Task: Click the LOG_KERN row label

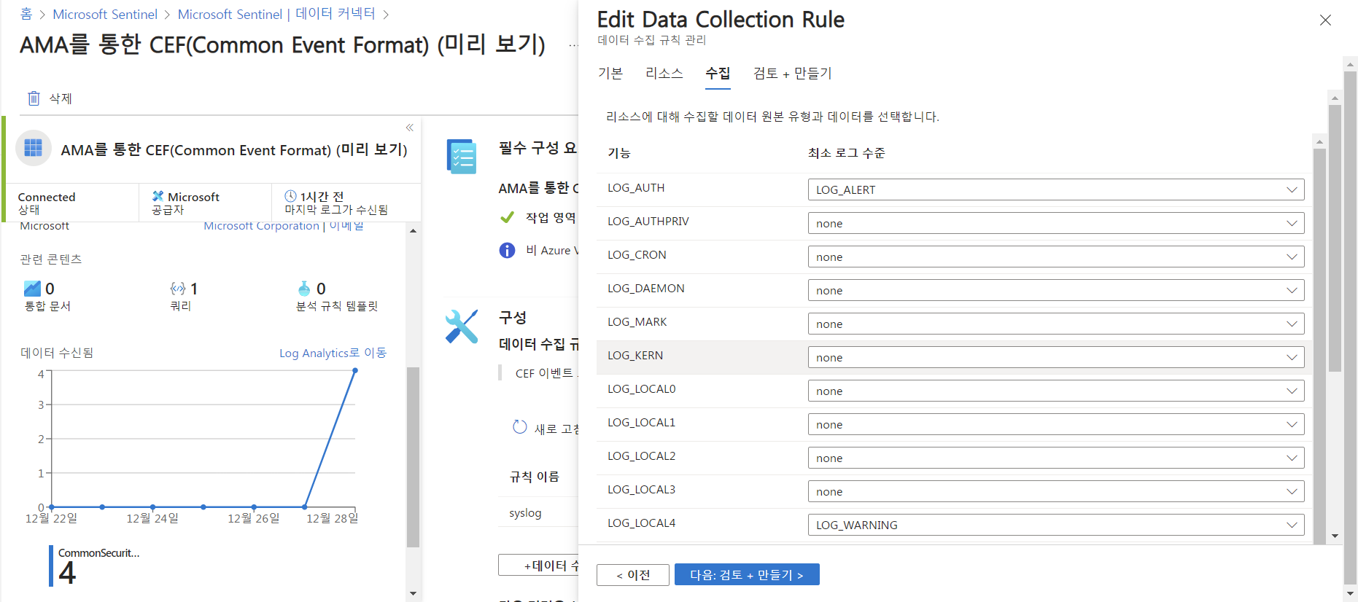Action: click(x=635, y=356)
